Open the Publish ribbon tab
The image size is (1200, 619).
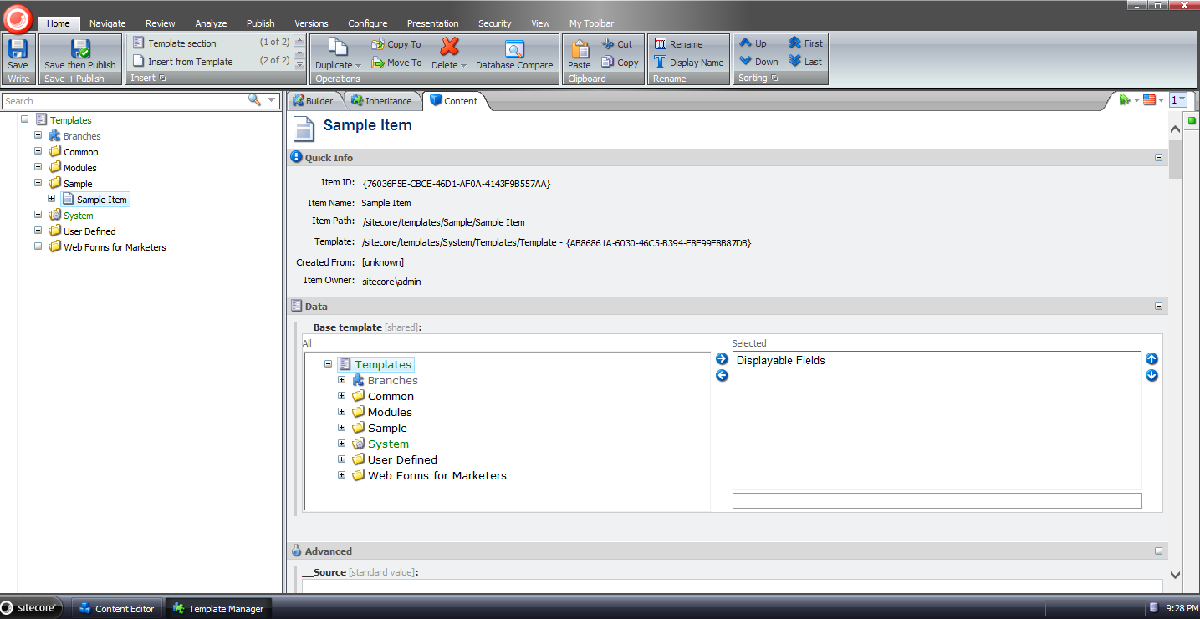[x=260, y=23]
